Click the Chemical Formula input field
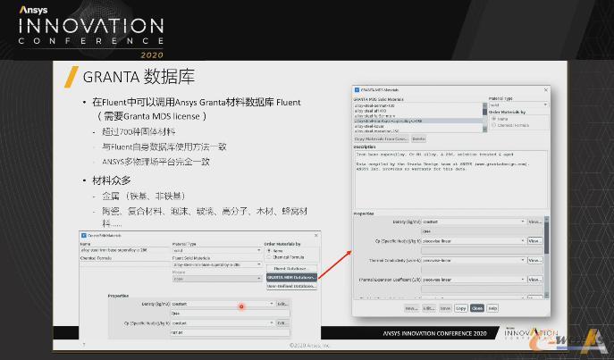The image size is (614, 360). point(124,264)
